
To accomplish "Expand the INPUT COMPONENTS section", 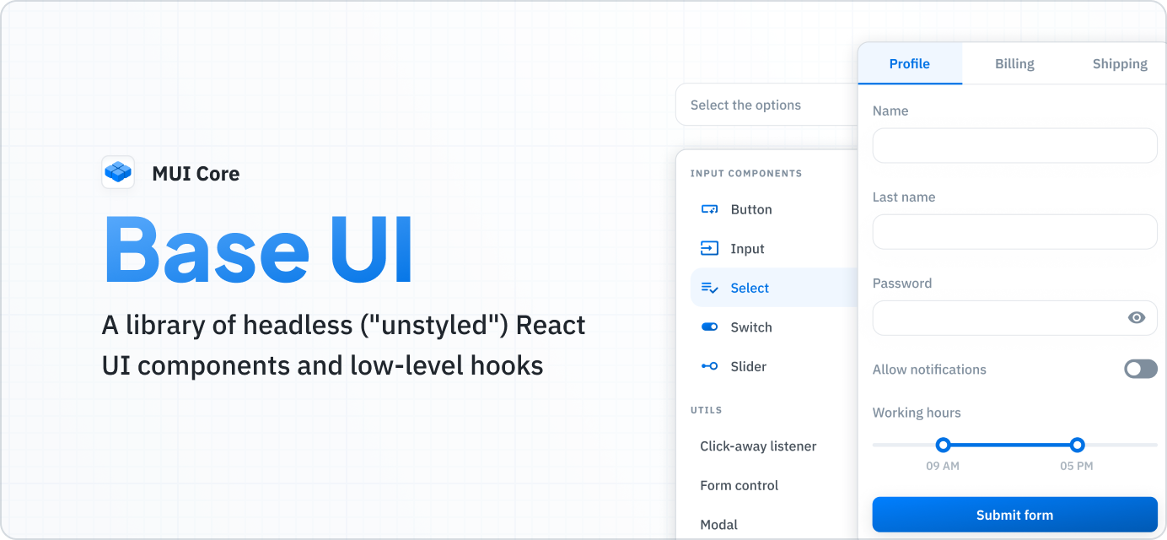I will pos(746,173).
